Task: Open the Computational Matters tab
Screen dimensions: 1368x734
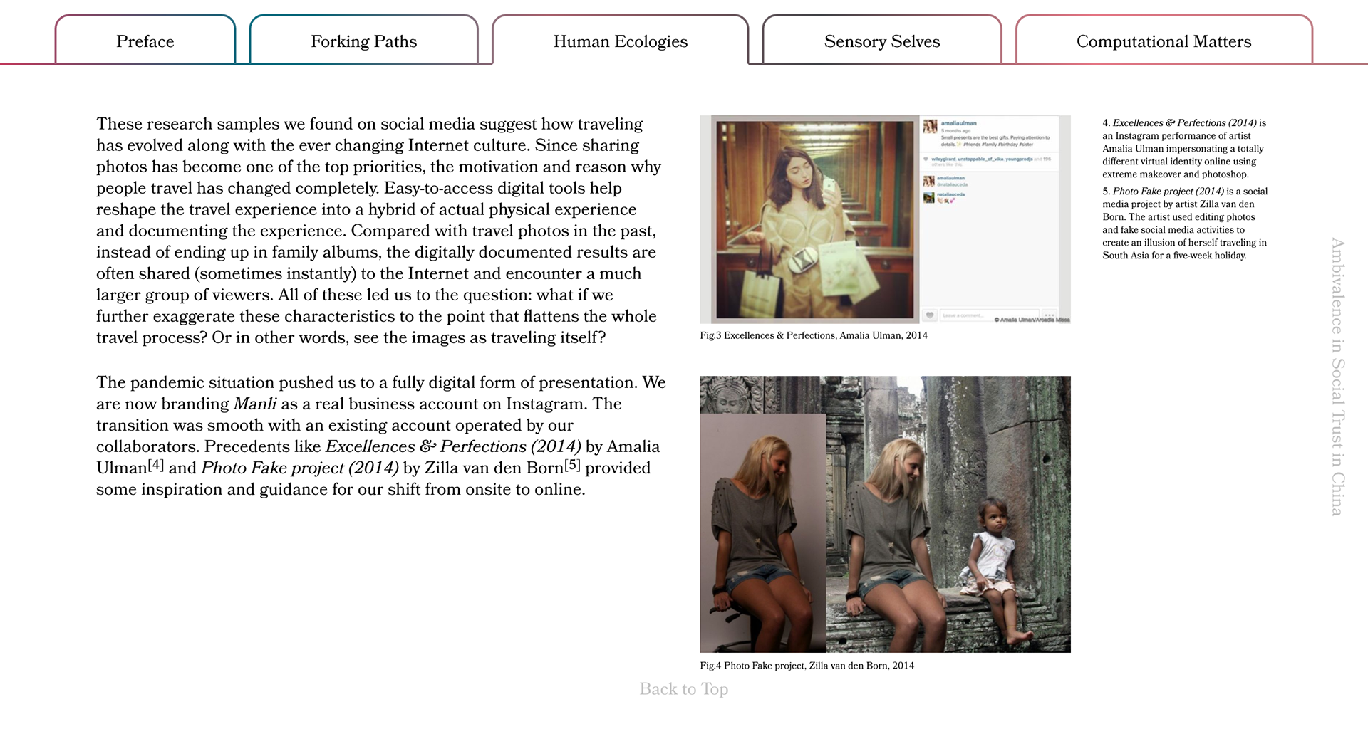Action: tap(1164, 41)
